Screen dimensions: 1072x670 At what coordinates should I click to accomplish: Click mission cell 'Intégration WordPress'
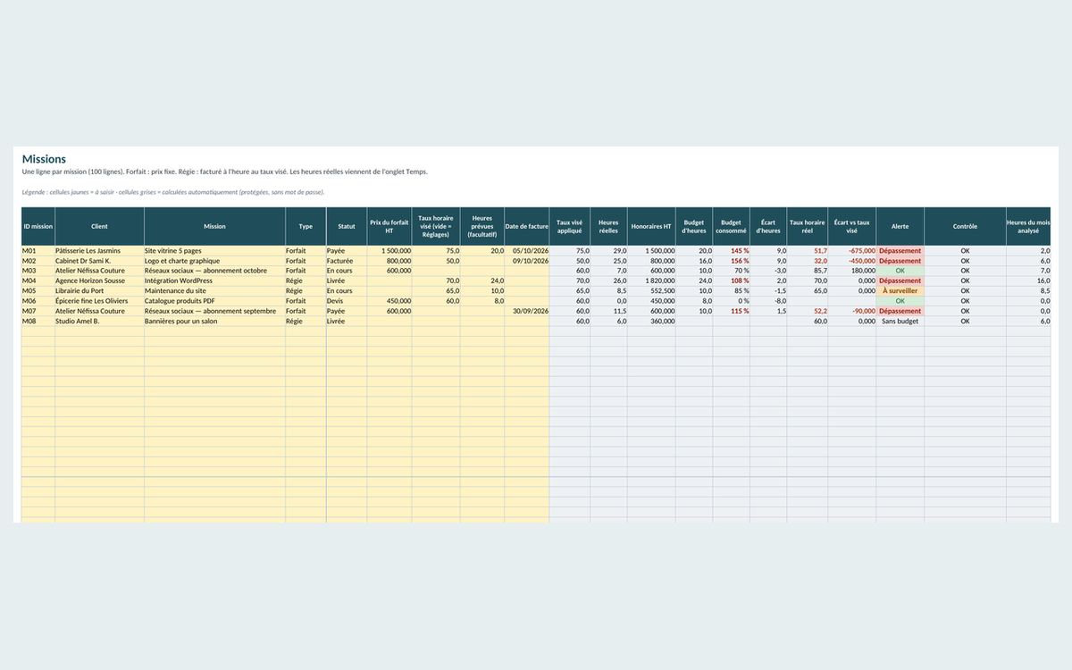point(214,281)
